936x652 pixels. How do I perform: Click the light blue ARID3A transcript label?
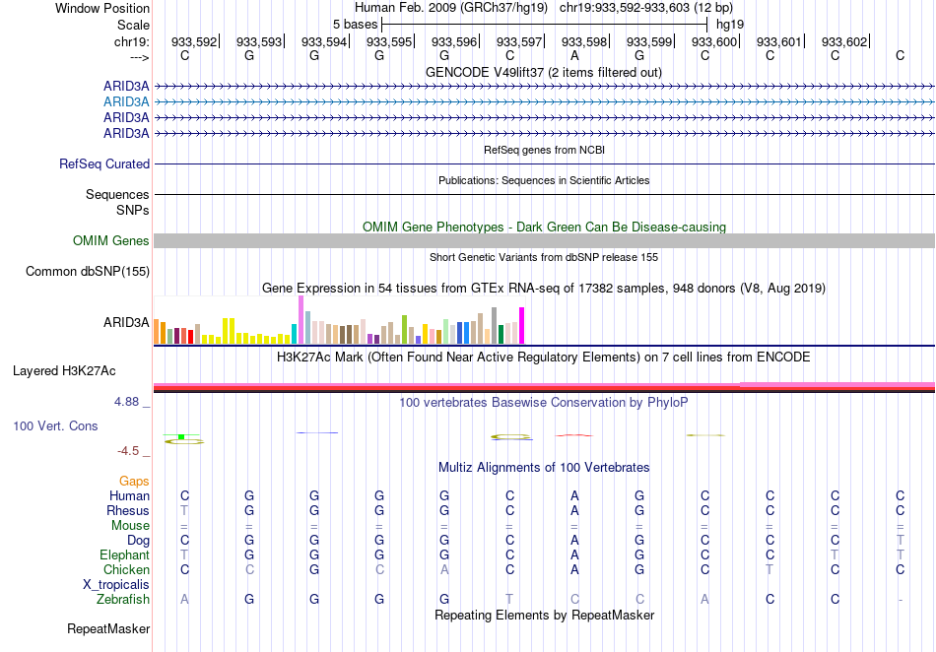tap(126, 101)
